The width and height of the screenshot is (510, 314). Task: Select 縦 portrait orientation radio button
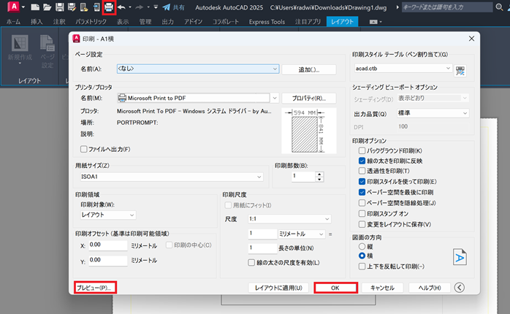pyautogui.click(x=362, y=246)
